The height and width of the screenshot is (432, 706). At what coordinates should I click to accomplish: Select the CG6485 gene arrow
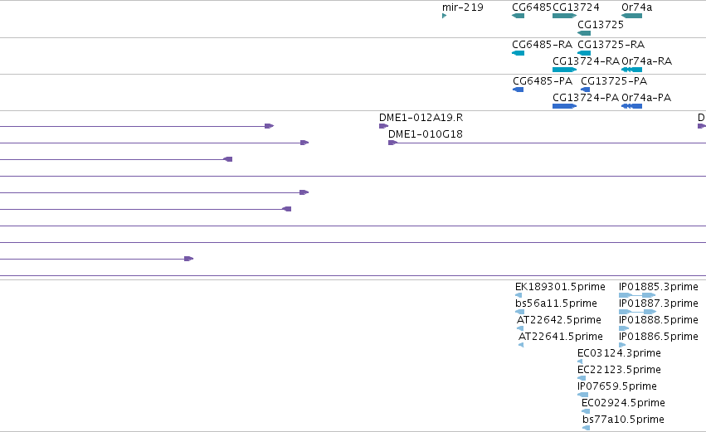tap(518, 16)
